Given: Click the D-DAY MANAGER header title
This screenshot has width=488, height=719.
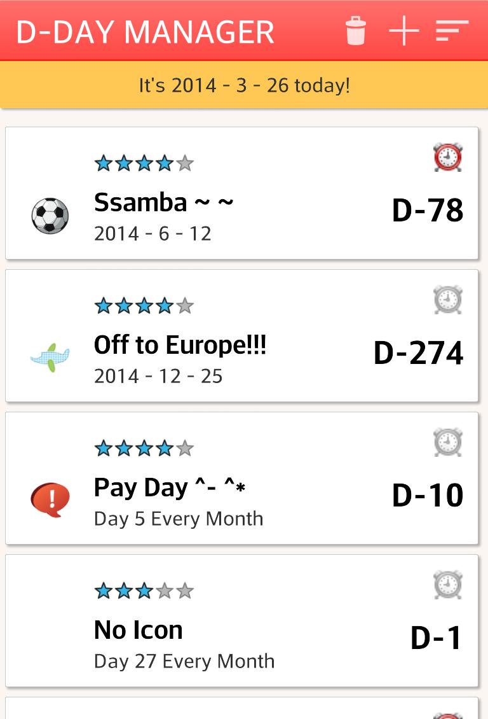Looking at the screenshot, I should click(x=145, y=32).
